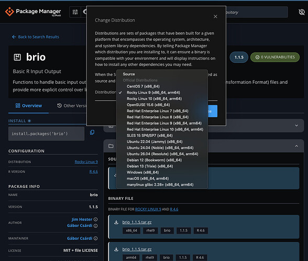Choose Source option in distribution list
This screenshot has width=308, height=261.
(129, 74)
